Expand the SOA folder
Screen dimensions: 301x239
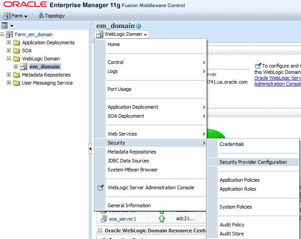coord(9,50)
